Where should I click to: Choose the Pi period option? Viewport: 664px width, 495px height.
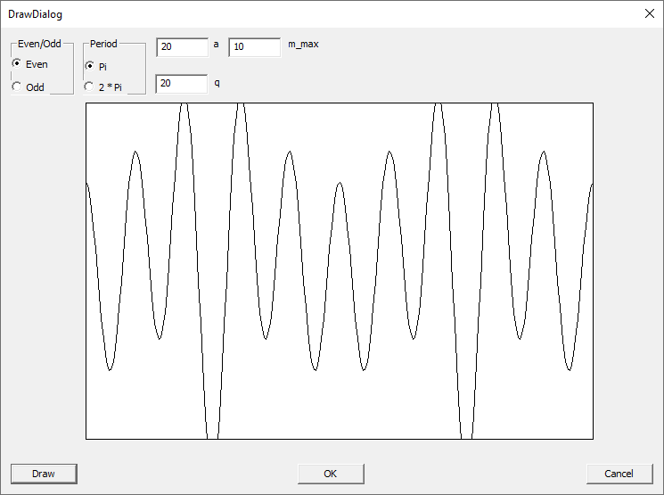point(89,66)
